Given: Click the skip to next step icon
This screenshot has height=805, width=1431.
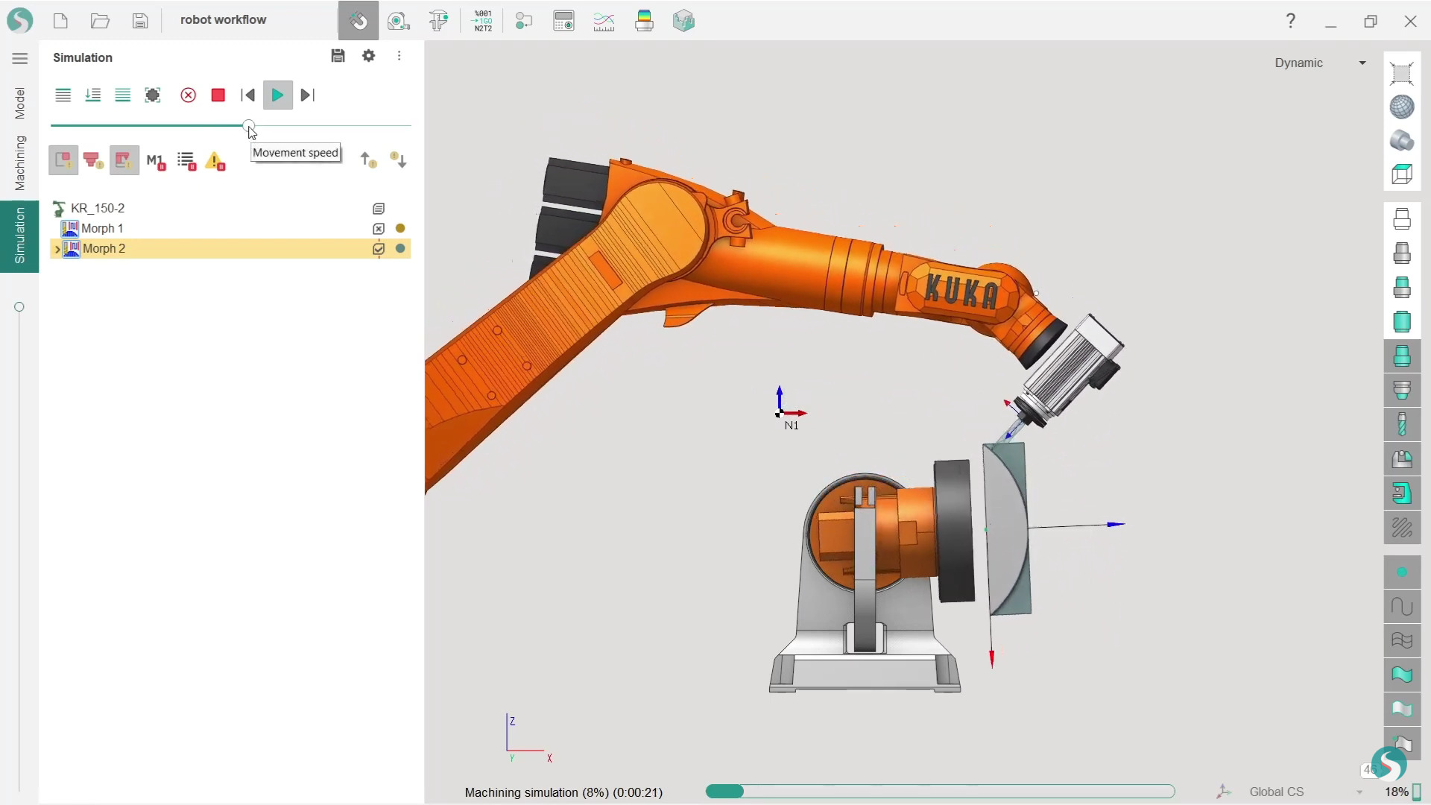Looking at the screenshot, I should 307,95.
